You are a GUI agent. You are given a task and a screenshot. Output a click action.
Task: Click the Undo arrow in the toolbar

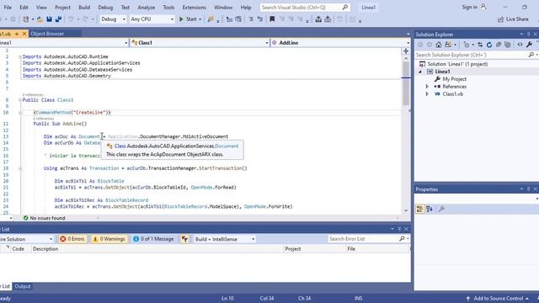point(71,19)
